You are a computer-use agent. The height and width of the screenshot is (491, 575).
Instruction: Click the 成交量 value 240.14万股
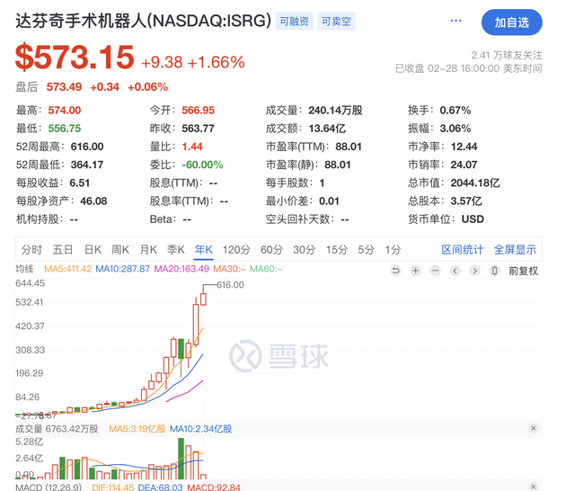point(335,111)
